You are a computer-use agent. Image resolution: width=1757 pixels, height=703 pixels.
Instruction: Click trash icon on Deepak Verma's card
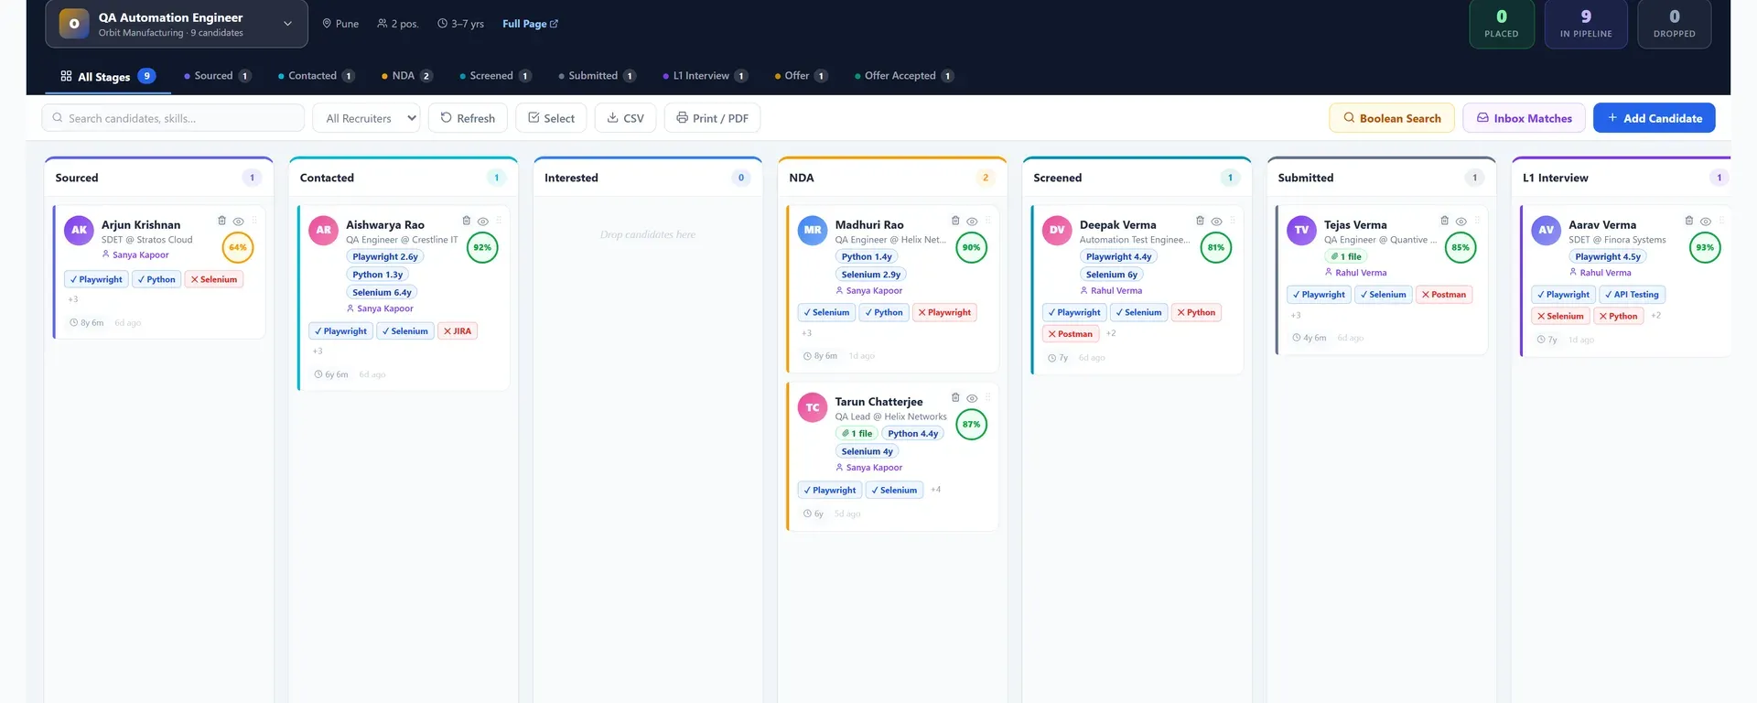pos(1200,221)
